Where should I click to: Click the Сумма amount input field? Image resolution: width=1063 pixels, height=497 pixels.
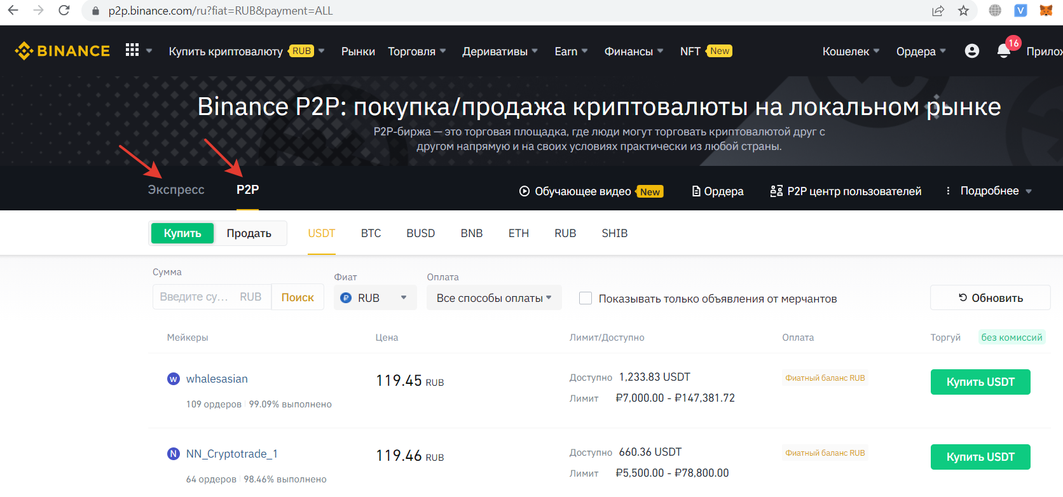212,297
